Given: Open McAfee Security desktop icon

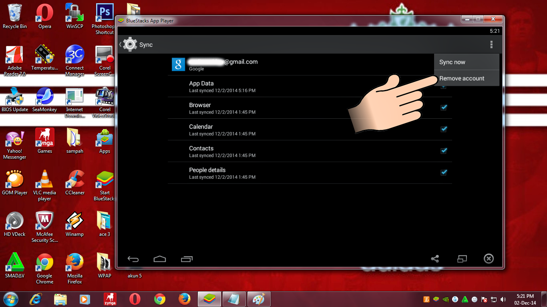Looking at the screenshot, I should click(x=45, y=227).
